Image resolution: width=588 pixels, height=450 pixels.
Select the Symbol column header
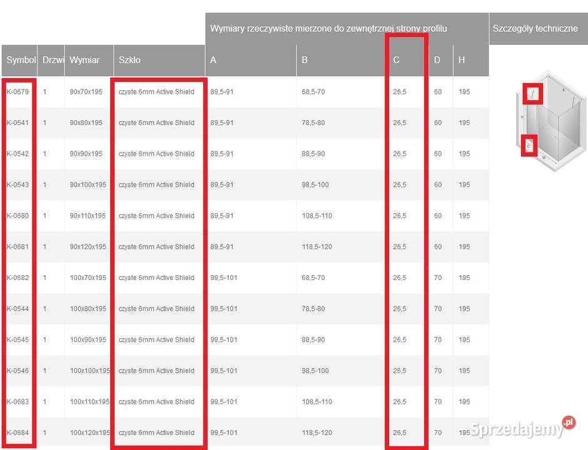pos(21,61)
